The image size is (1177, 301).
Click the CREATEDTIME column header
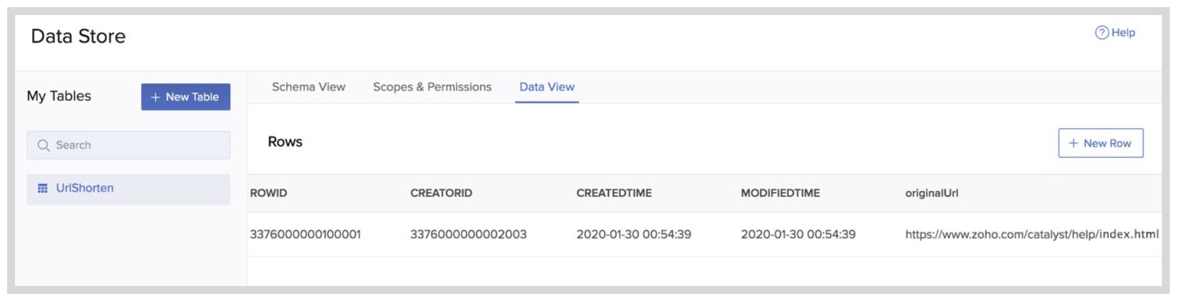tap(614, 193)
